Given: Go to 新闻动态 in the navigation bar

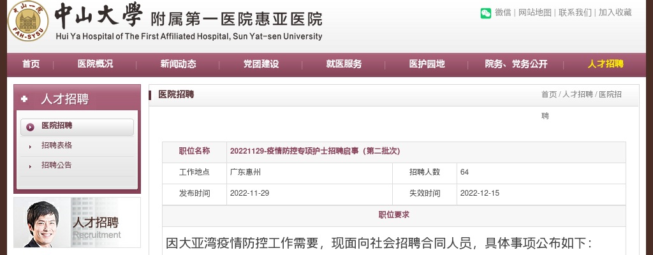Looking at the screenshot, I should click(178, 64).
